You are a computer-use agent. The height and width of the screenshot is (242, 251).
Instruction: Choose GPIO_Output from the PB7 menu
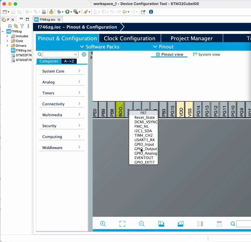point(146,149)
